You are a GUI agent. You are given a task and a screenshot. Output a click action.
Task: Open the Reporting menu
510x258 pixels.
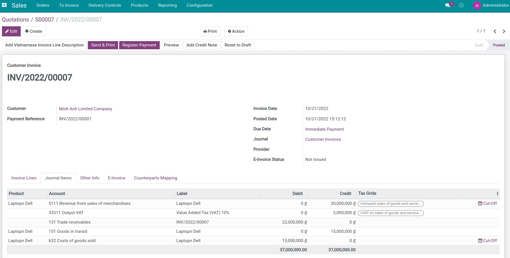(x=167, y=5)
